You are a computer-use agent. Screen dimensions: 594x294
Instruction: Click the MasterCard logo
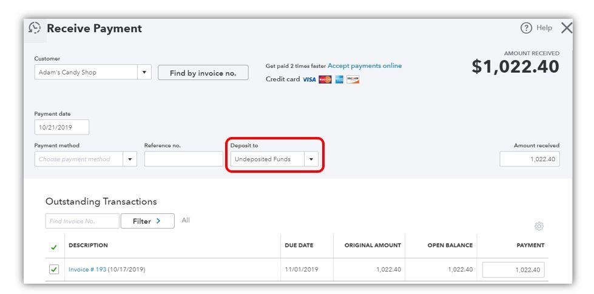tap(325, 79)
